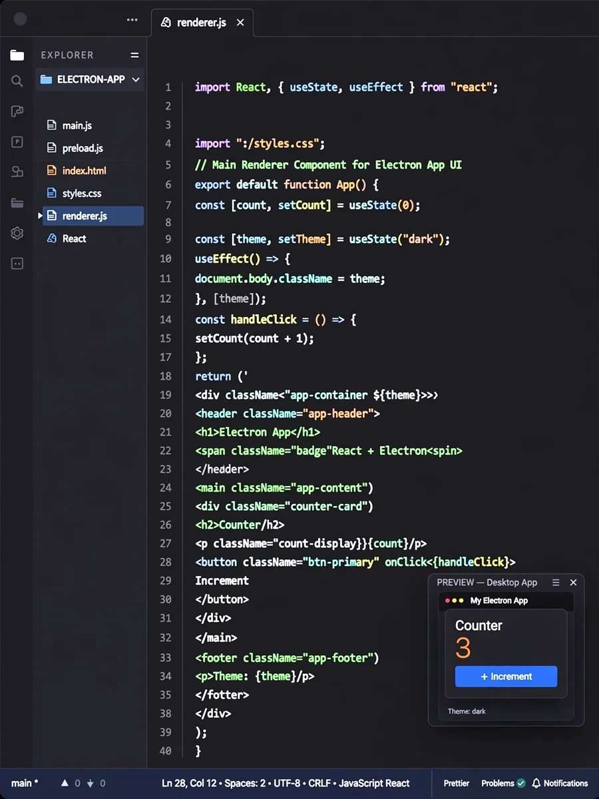Click the "react" import string on line 1

pyautogui.click(x=471, y=87)
